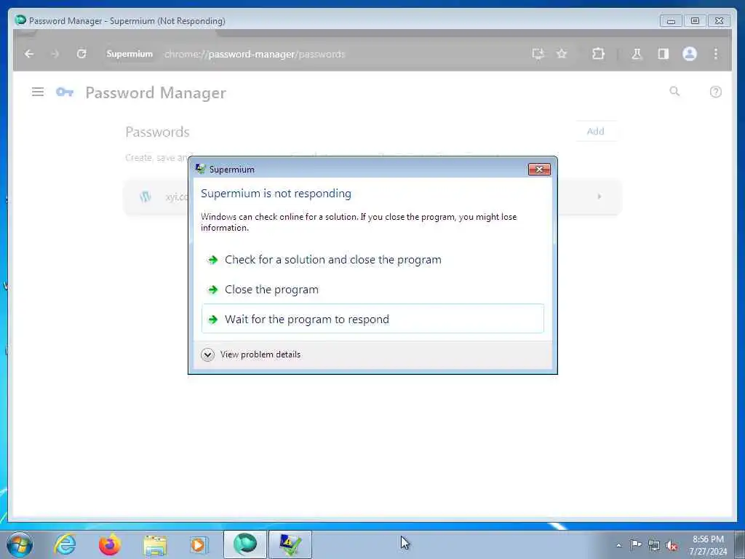The height and width of the screenshot is (559, 745).
Task: Switch to the problem reporting taskbar item
Action: pos(290,544)
